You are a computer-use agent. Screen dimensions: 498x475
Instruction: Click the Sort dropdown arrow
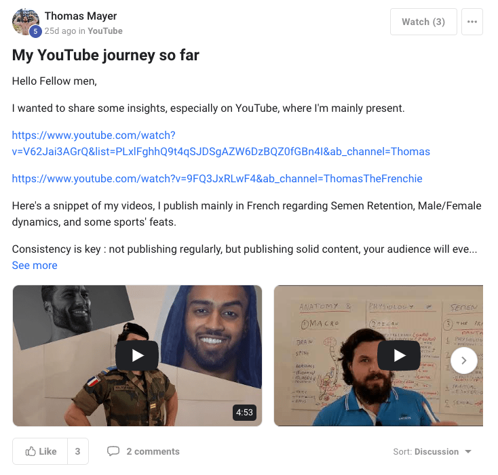point(468,451)
